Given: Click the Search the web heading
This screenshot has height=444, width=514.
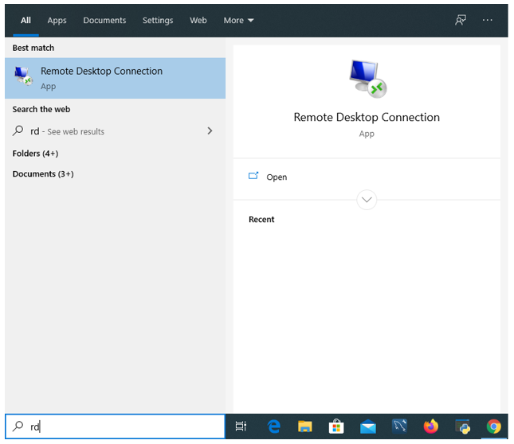Looking at the screenshot, I should tap(41, 109).
